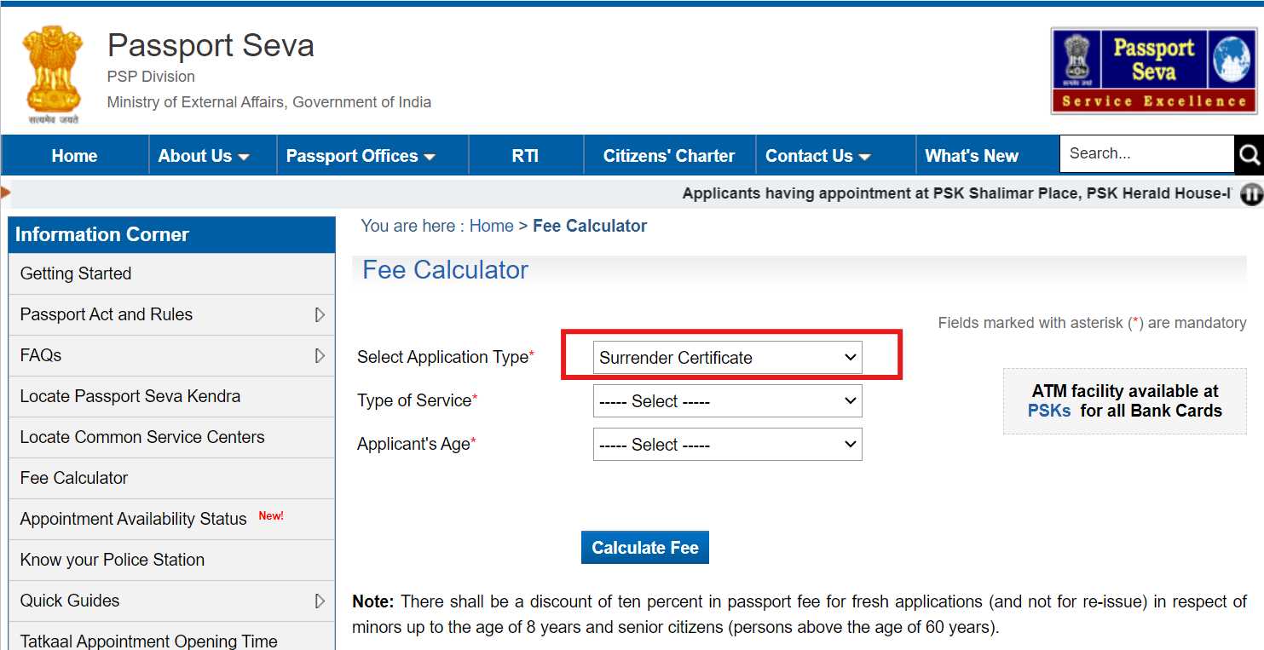The height and width of the screenshot is (650, 1264).
Task: Open the Citizens' Charter nav item
Action: [669, 156]
